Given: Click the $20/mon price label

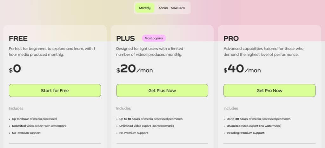Looking at the screenshot, I should (134, 70).
